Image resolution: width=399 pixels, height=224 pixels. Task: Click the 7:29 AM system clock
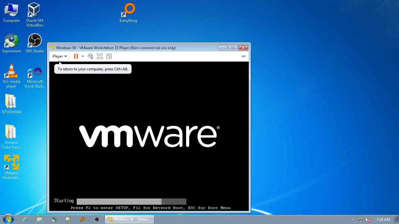click(x=383, y=220)
